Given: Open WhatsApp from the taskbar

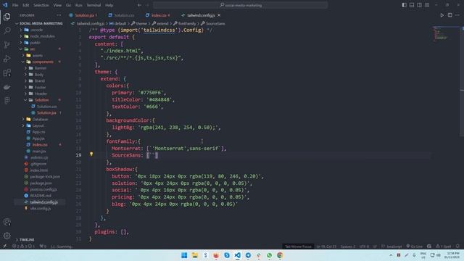Looking at the screenshot, I should click(269, 255).
